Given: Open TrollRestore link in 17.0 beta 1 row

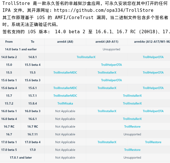Looking at the screenshot, I should point(153,142).
